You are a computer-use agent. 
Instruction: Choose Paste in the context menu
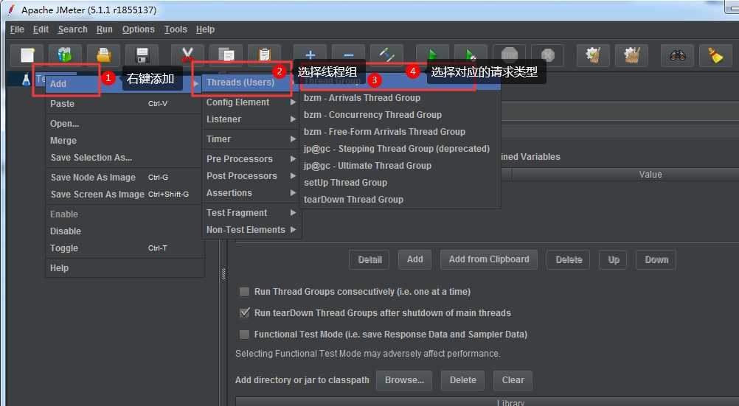(x=125, y=104)
